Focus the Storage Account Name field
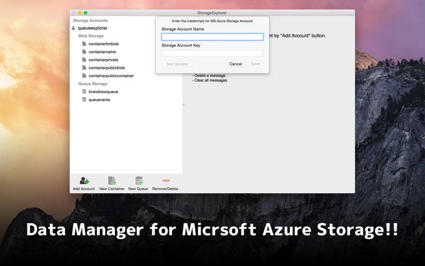The image size is (425, 266). [x=212, y=37]
